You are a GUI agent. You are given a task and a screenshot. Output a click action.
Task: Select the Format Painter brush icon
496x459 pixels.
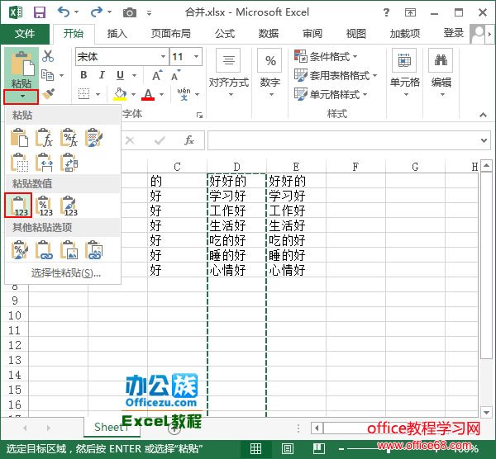48,94
